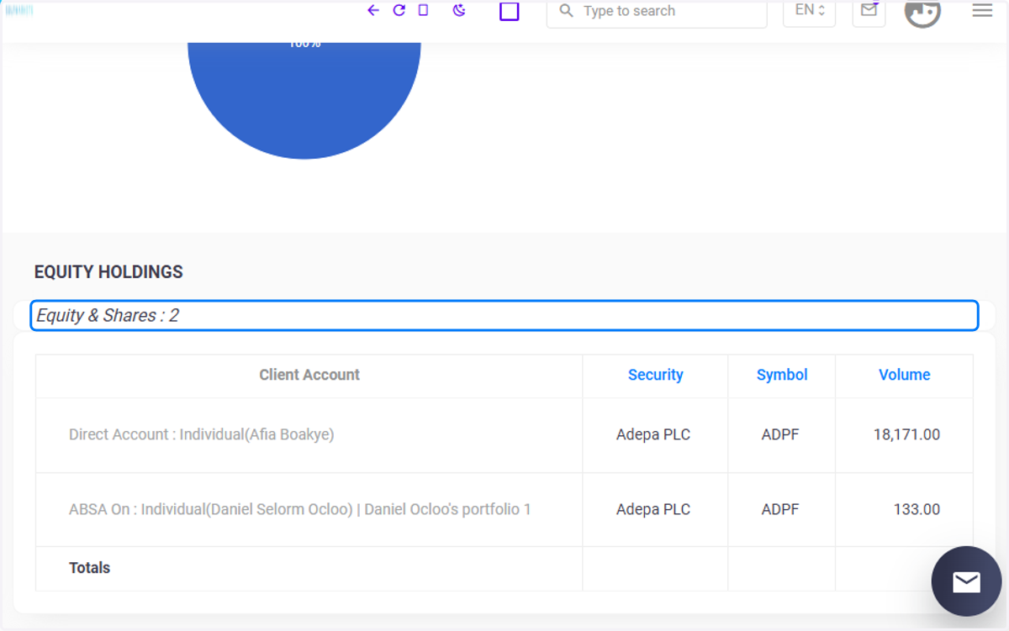Click the purple square fullscreen icon

pyautogui.click(x=509, y=11)
